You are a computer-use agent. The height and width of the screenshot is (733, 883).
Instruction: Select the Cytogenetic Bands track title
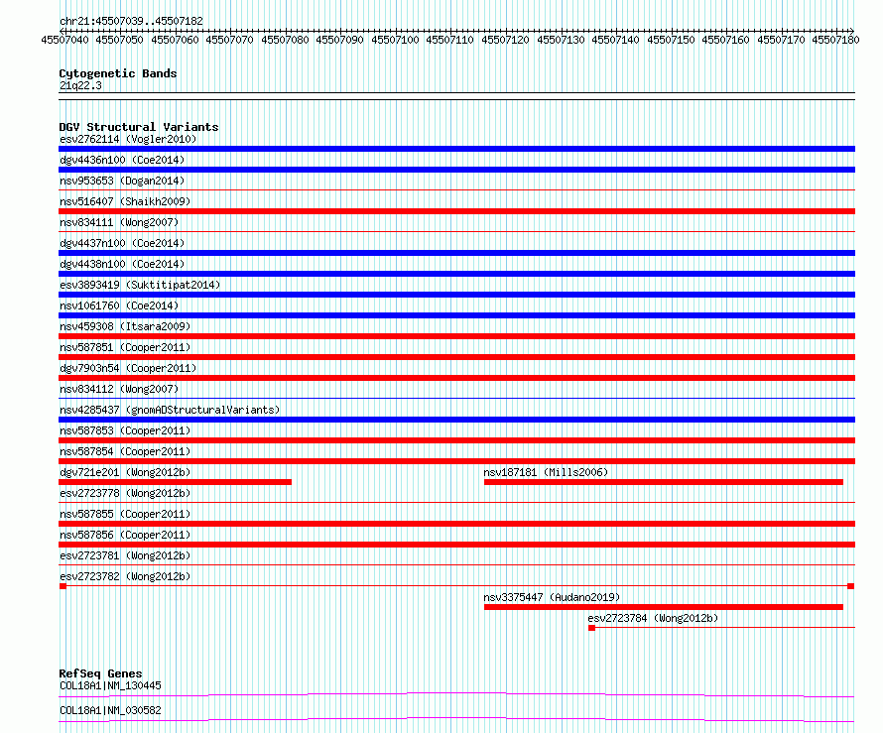pos(118,73)
